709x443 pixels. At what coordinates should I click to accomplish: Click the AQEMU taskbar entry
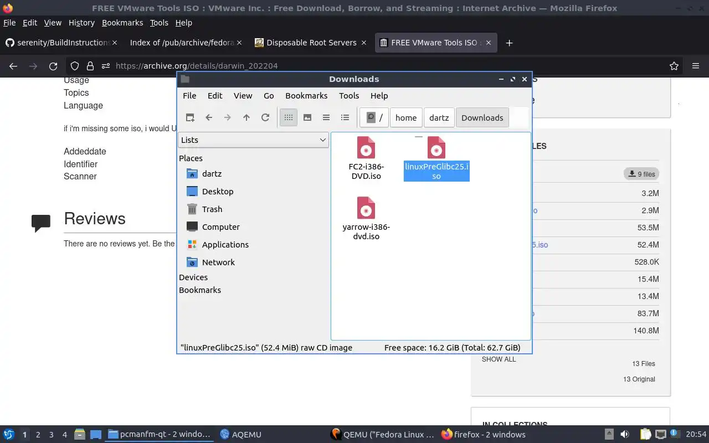[240, 434]
